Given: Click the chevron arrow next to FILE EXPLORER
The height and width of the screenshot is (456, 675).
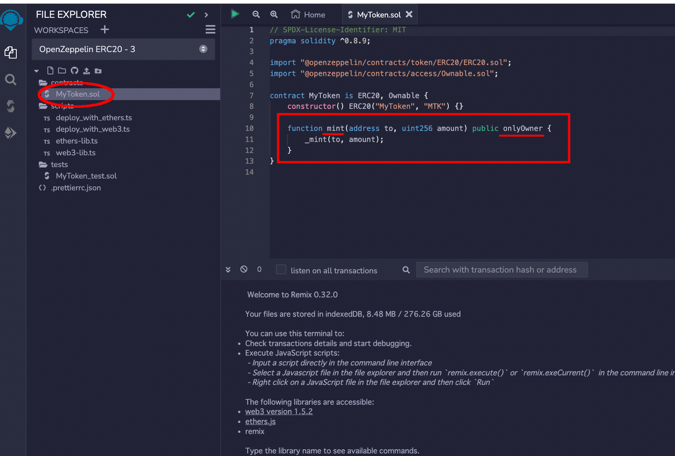Looking at the screenshot, I should pos(206,15).
